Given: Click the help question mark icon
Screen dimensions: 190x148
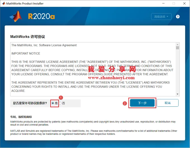Looking at the screenshot, I should (x=178, y=17).
